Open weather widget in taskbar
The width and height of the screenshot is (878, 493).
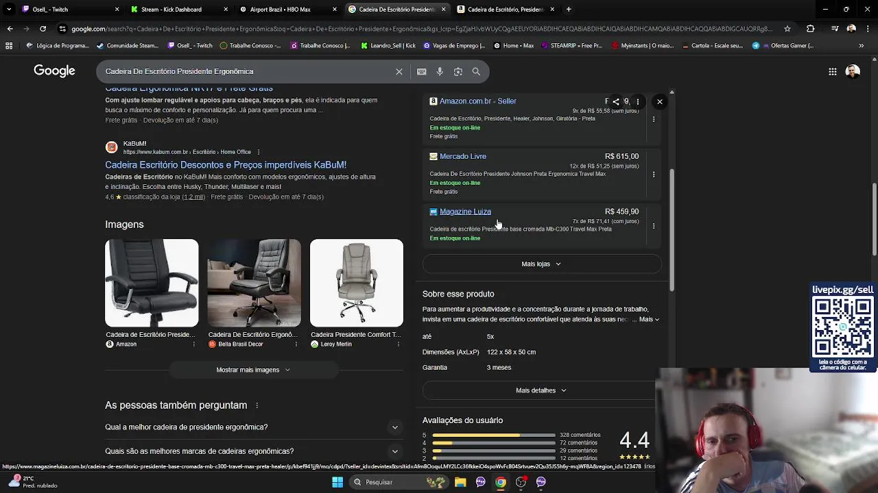tap(32, 482)
